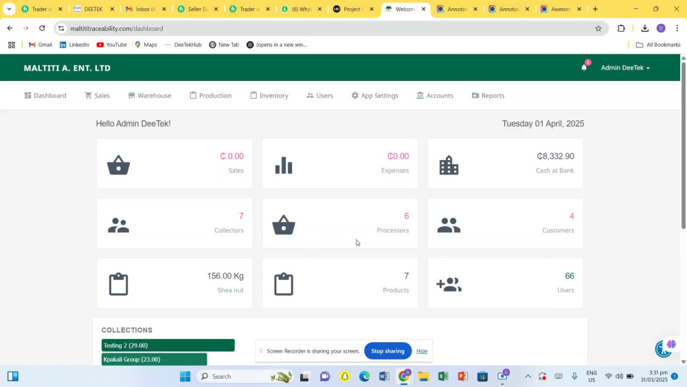
Task: Open the LinkedIn bookmark
Action: (x=74, y=45)
